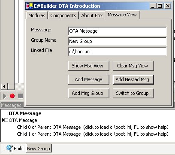Switch to the New Group messages tab
The image size is (175, 155).
(39, 149)
